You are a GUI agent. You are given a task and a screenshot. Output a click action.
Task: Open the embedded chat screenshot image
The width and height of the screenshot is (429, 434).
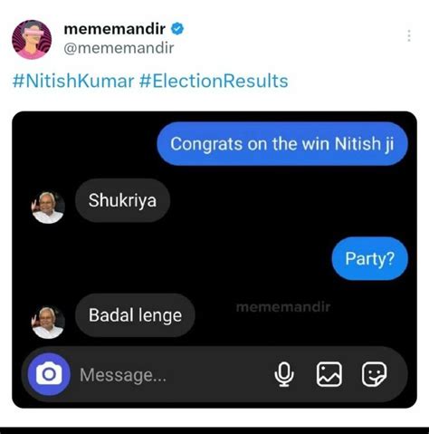pos(214,260)
